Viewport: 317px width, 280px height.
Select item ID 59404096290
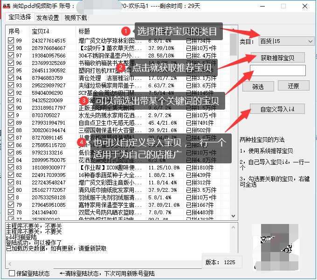pos(47,93)
